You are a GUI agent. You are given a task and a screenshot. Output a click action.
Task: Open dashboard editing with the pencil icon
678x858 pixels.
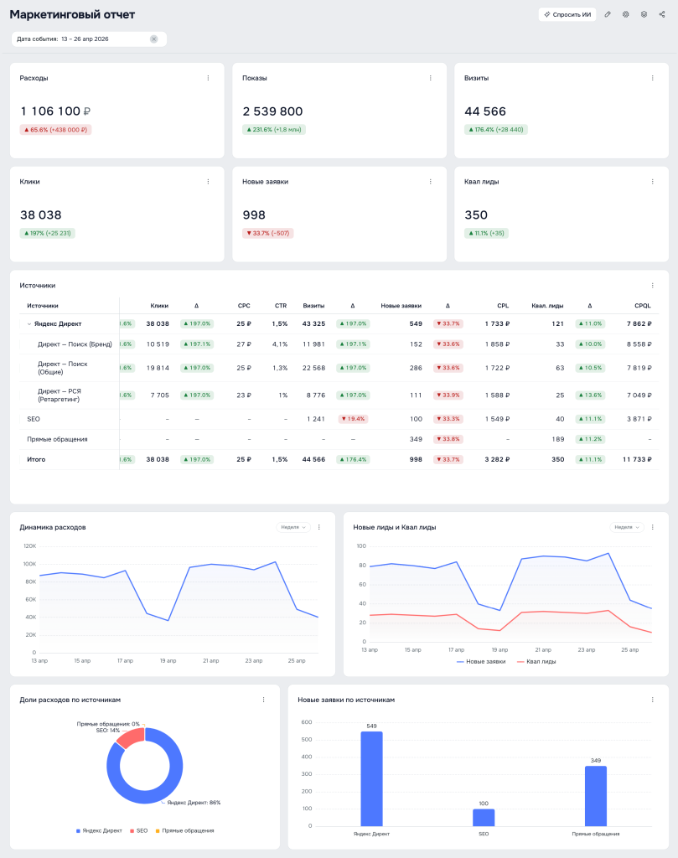click(608, 15)
